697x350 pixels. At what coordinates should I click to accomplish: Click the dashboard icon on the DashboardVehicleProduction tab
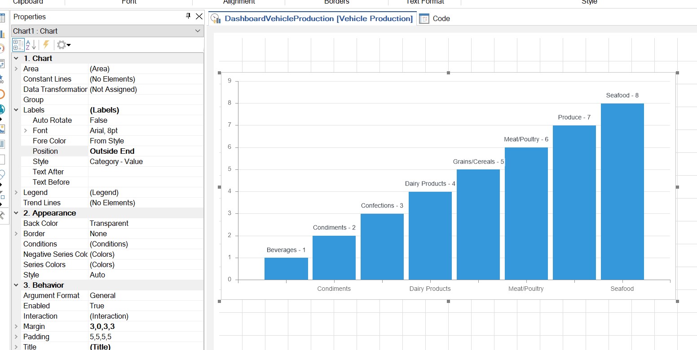[x=216, y=18]
